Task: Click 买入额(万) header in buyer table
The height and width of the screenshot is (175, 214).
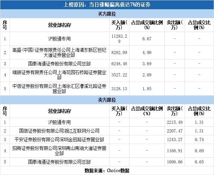Action: pyautogui.click(x=119, y=25)
